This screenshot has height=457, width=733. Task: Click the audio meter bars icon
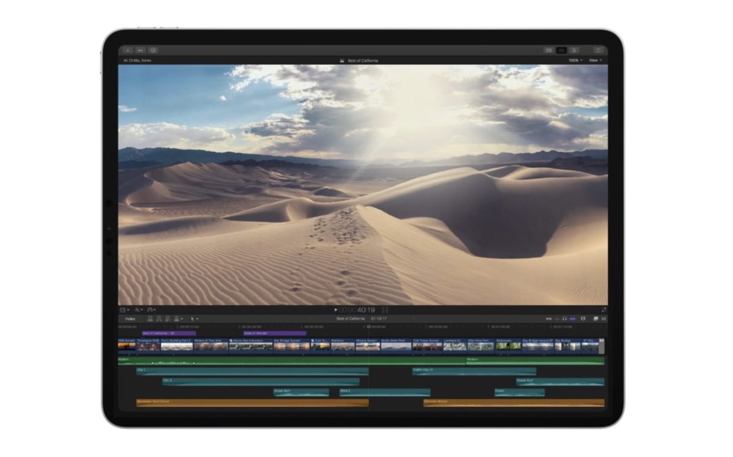click(385, 310)
